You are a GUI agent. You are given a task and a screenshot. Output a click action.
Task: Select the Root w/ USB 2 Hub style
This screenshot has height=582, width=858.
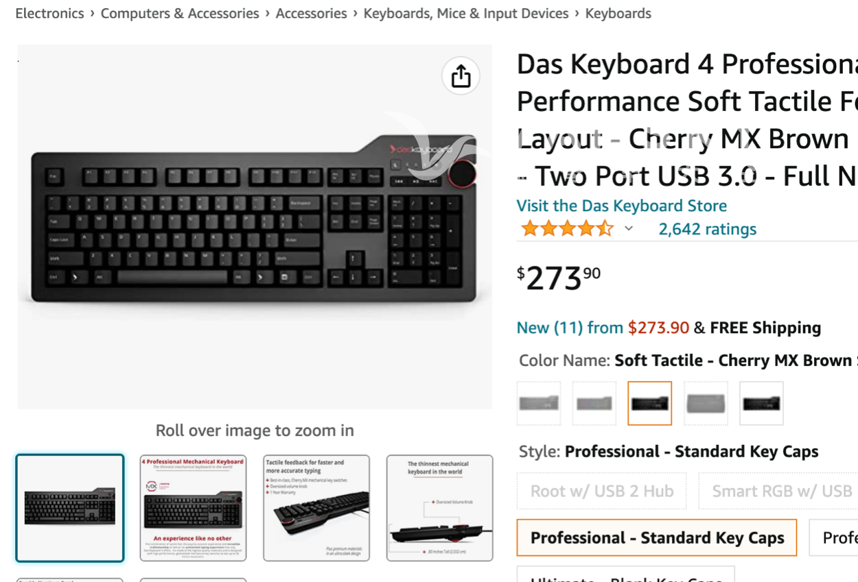point(601,491)
